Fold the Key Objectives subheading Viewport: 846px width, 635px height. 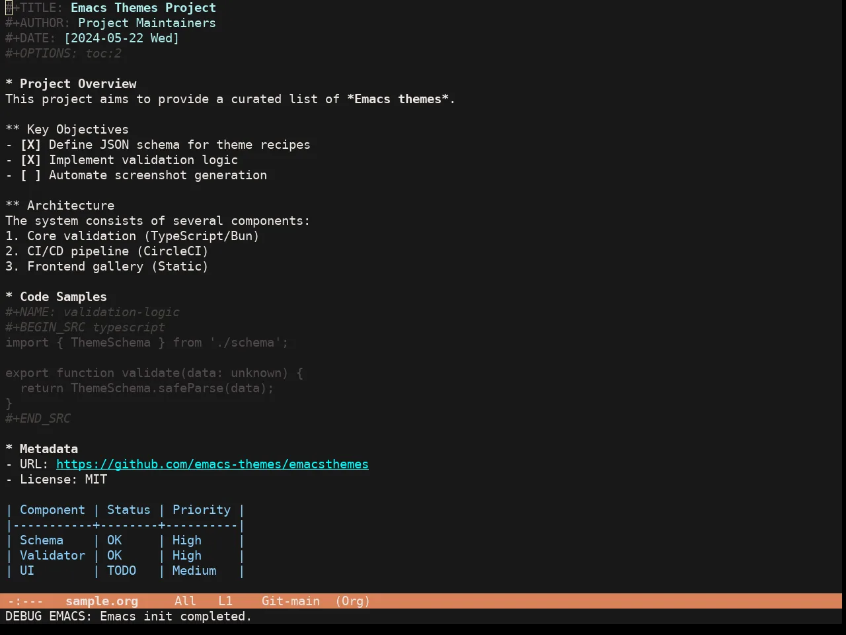(67, 130)
